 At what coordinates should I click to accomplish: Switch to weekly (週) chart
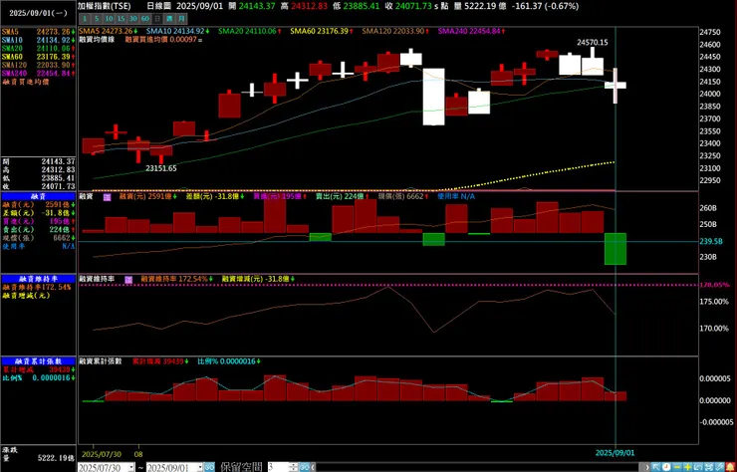[x=169, y=19]
